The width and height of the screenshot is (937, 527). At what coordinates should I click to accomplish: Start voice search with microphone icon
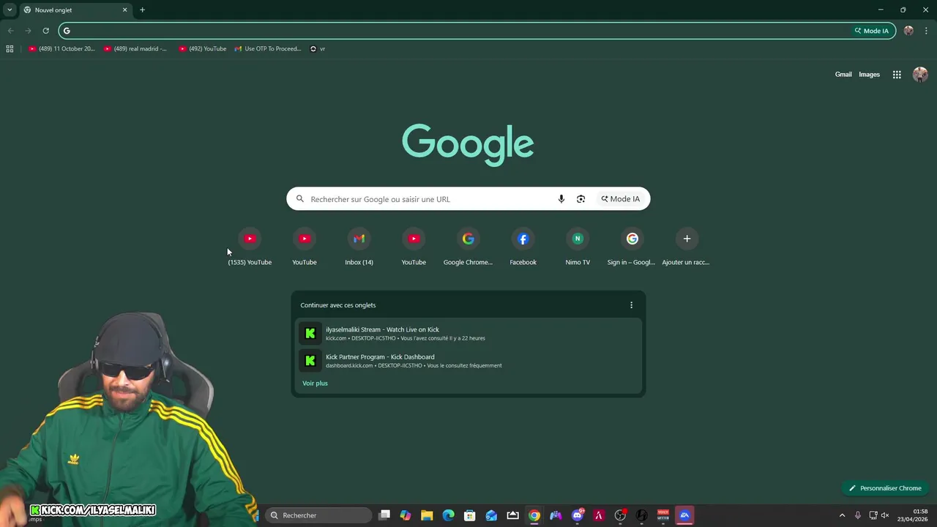[x=561, y=199]
